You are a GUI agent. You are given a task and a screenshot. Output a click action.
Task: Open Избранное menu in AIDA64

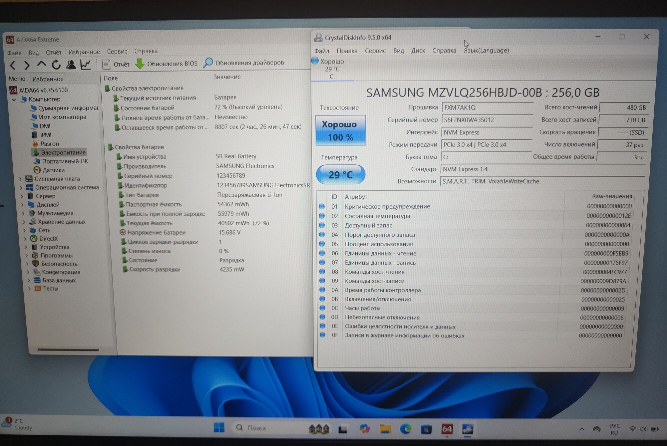pyautogui.click(x=84, y=52)
